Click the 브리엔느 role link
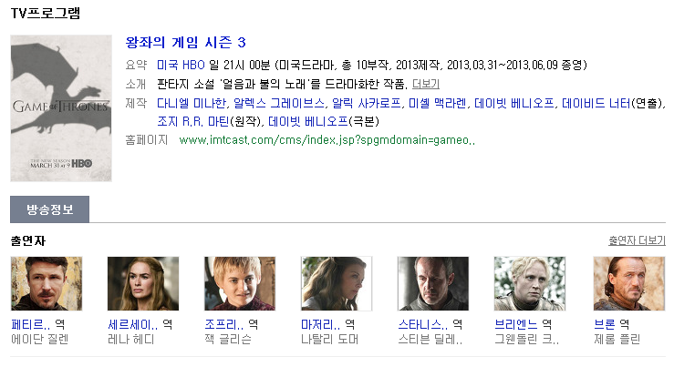The height and width of the screenshot is (367, 674). (516, 324)
